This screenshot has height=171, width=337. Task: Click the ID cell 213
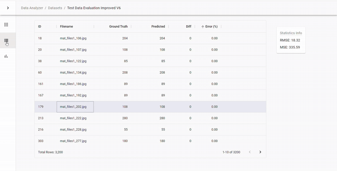(x=45, y=118)
